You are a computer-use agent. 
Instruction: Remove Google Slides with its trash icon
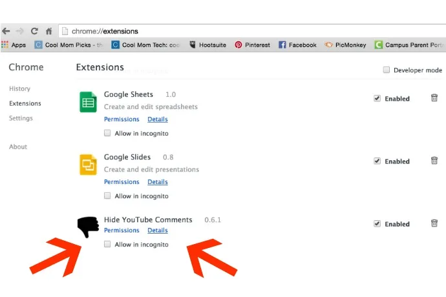click(434, 160)
